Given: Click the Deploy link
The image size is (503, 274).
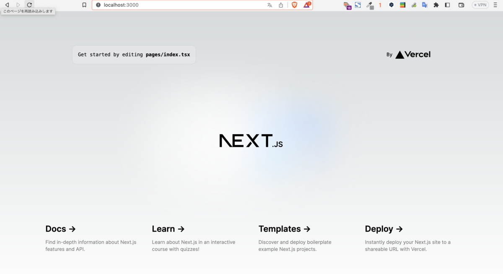Looking at the screenshot, I should tap(384, 229).
